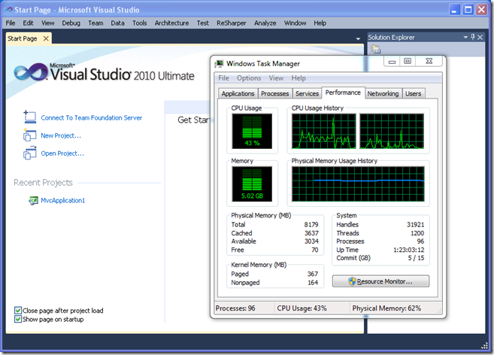Toggle Close page after project load checkbox
Screen dimensions: 494x355
click(18, 311)
